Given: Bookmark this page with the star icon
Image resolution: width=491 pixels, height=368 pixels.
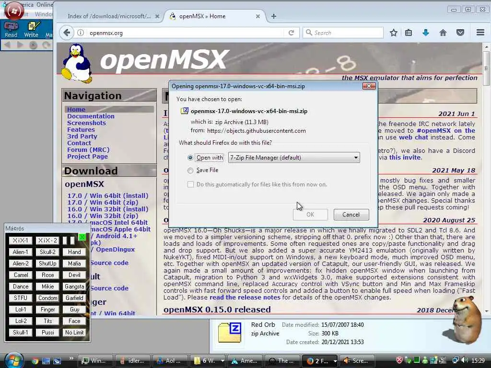Looking at the screenshot, I should coord(393,33).
